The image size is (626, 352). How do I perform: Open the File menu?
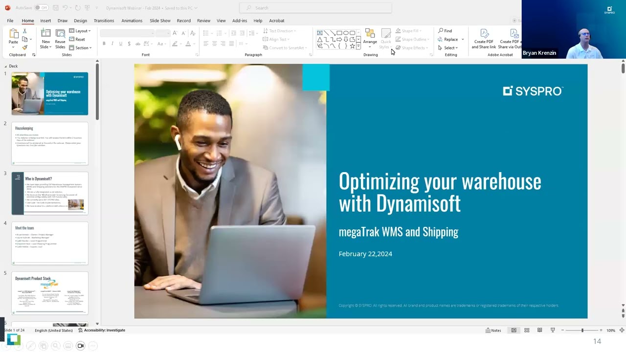tap(10, 21)
